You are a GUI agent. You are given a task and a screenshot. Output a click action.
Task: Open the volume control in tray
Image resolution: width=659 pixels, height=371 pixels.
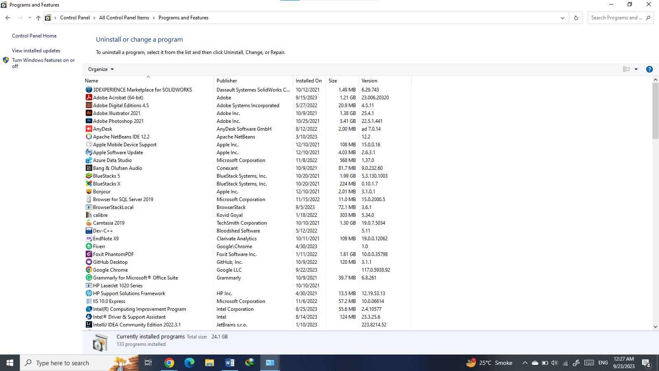click(x=554, y=363)
